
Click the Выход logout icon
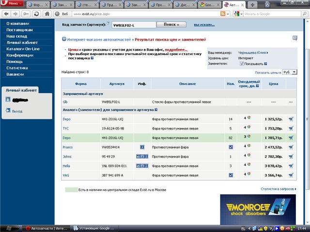click(8, 111)
